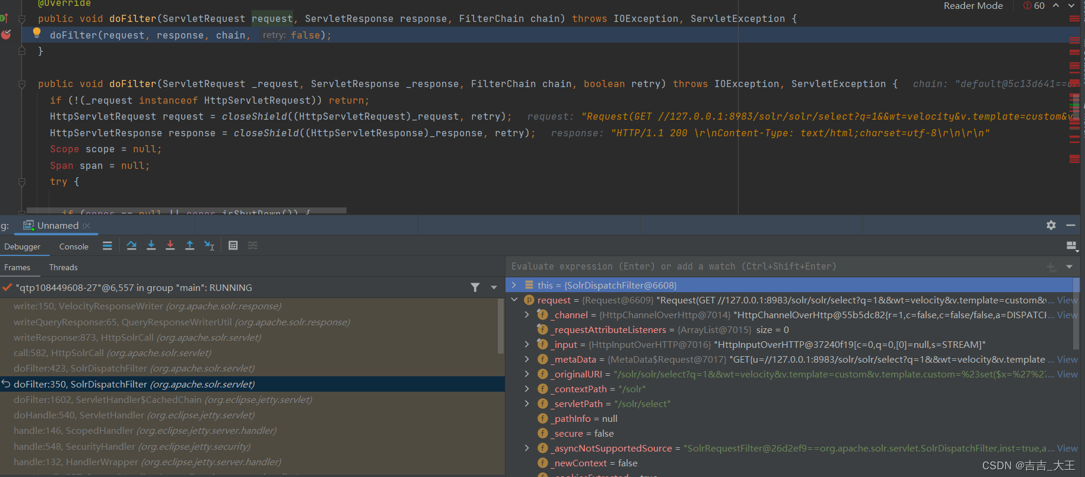This screenshot has width=1085, height=477.
Task: Collapse the request variable node
Action: point(514,300)
